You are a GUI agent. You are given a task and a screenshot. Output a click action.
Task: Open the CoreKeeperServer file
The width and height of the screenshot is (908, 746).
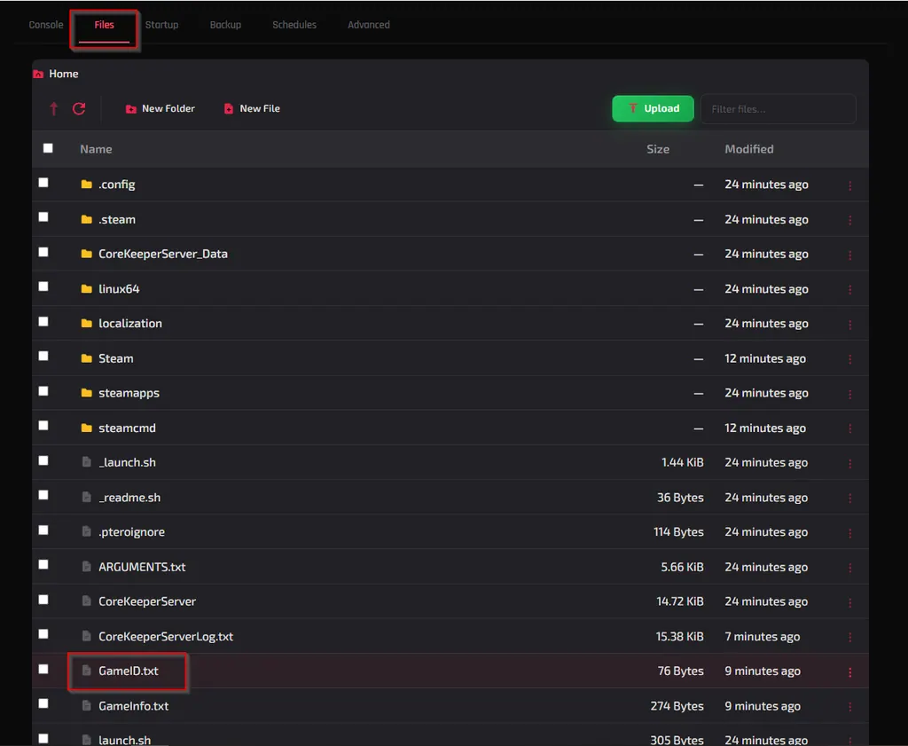click(x=147, y=601)
